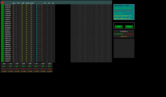Click the S sell icon for AUDUSD
The image size is (166, 97).
tap(39, 13)
